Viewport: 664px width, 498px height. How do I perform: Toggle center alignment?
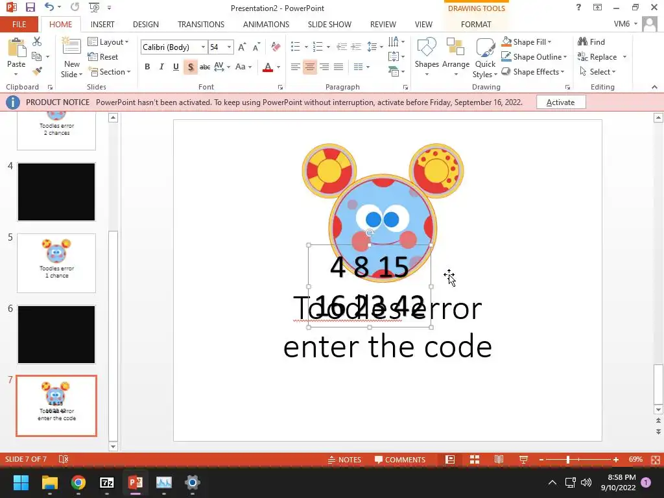click(x=310, y=67)
